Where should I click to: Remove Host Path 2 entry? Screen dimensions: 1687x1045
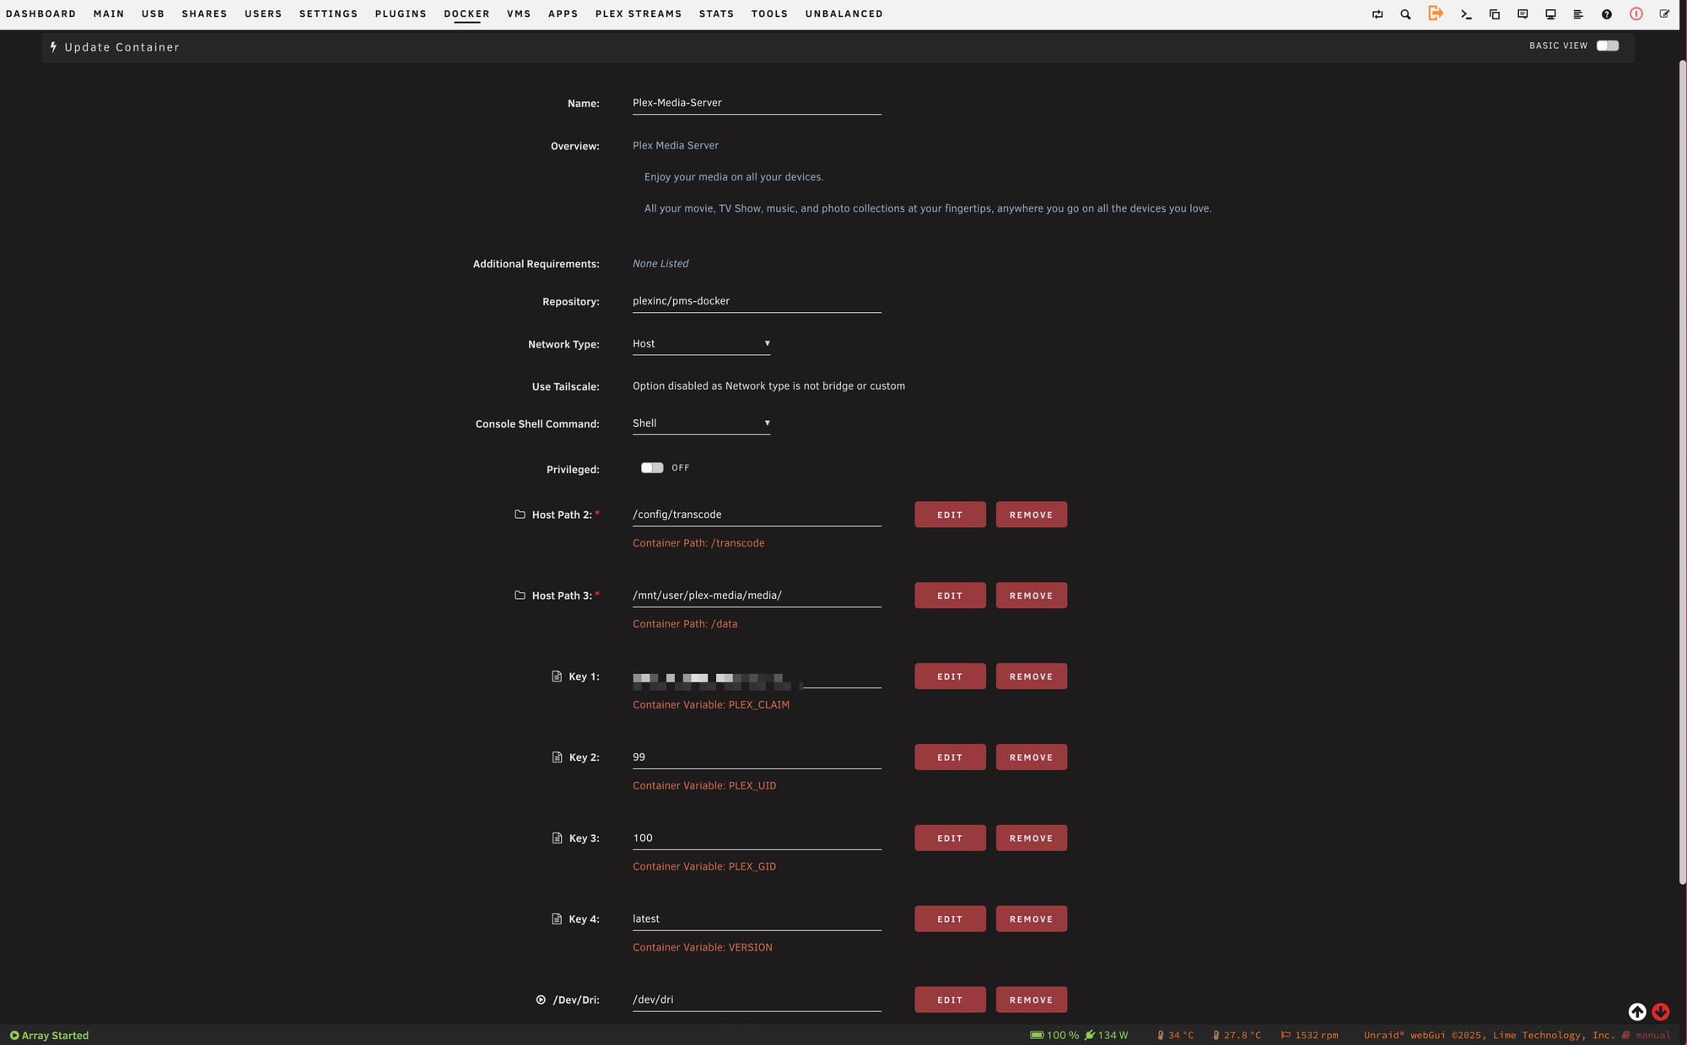(x=1031, y=514)
